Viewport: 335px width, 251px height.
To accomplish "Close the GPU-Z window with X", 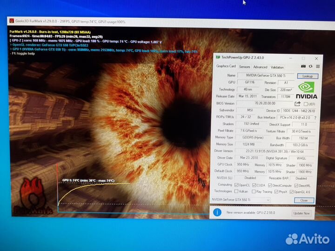I will tap(316, 59).
